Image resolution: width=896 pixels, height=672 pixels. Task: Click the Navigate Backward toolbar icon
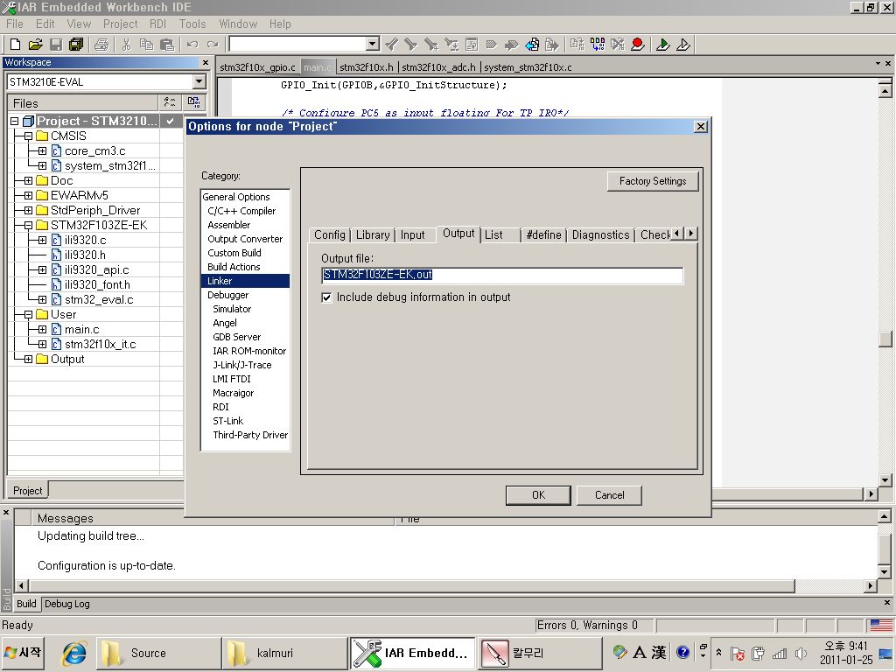pos(532,44)
